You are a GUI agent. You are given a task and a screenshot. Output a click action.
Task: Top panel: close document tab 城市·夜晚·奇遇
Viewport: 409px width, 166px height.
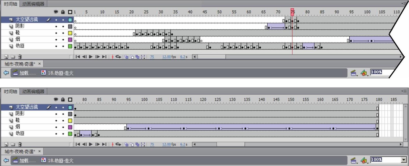pos(39,64)
